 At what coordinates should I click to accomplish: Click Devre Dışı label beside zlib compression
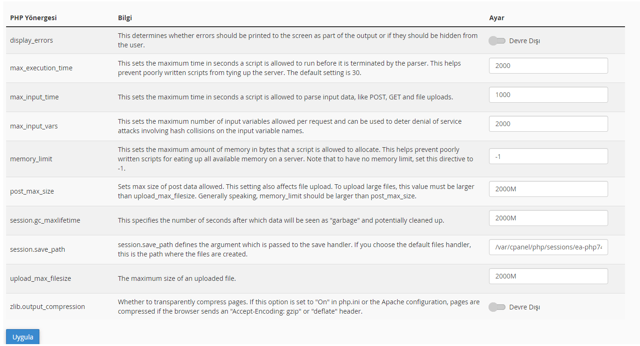525,307
